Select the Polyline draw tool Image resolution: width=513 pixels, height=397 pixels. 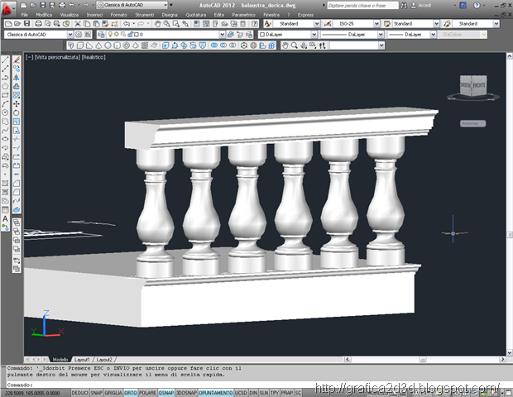coord(5,78)
